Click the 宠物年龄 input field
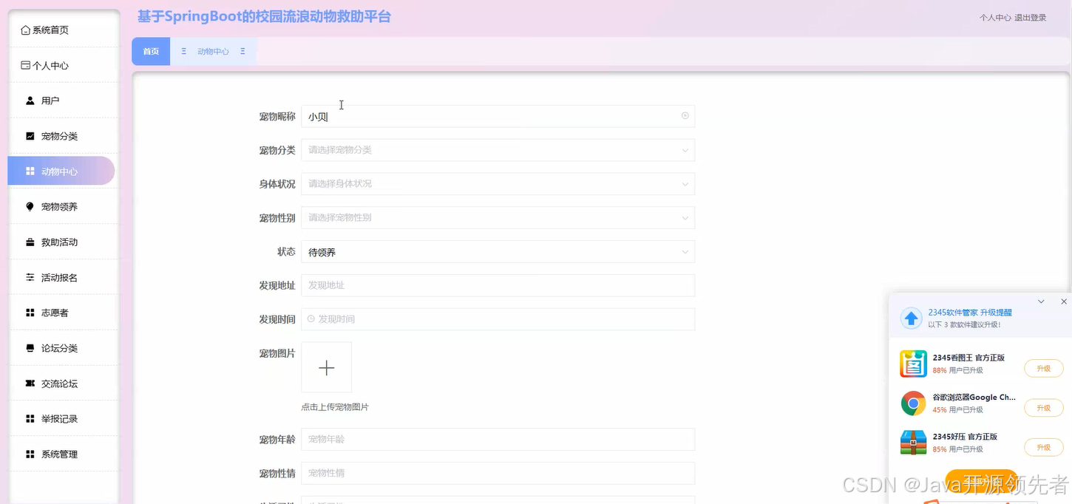1072x504 pixels. click(x=498, y=440)
